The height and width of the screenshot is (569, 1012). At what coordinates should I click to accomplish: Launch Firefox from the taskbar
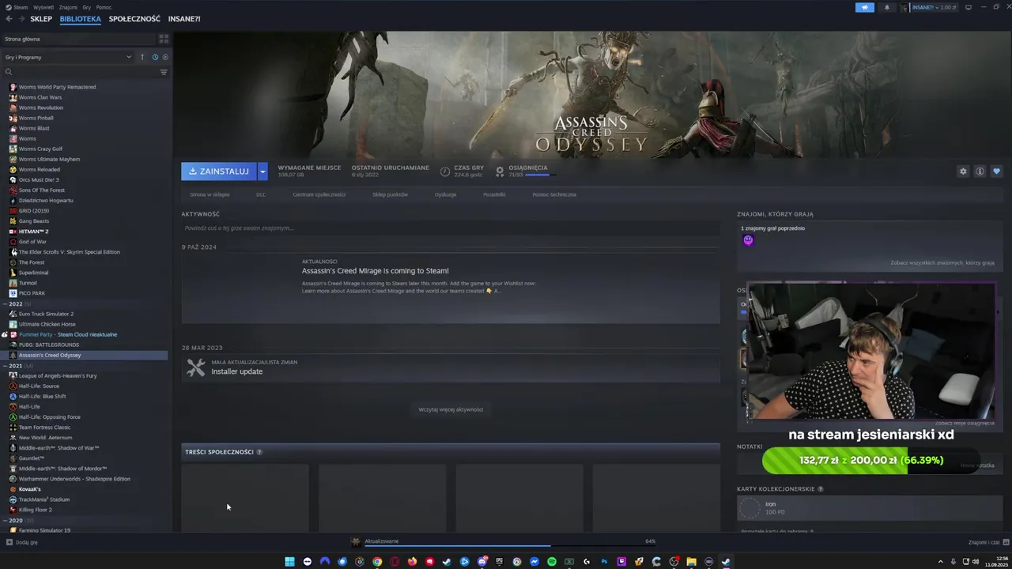tap(412, 562)
